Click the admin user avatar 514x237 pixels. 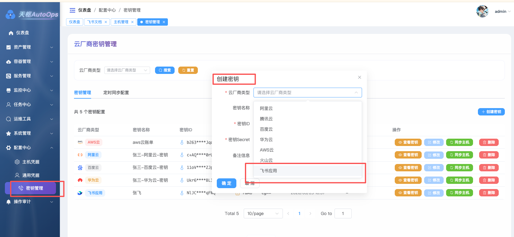coord(482,11)
